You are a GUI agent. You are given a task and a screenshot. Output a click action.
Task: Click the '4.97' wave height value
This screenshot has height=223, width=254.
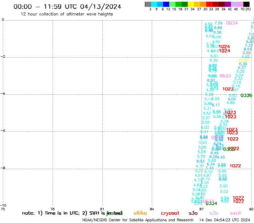click(x=207, y=175)
